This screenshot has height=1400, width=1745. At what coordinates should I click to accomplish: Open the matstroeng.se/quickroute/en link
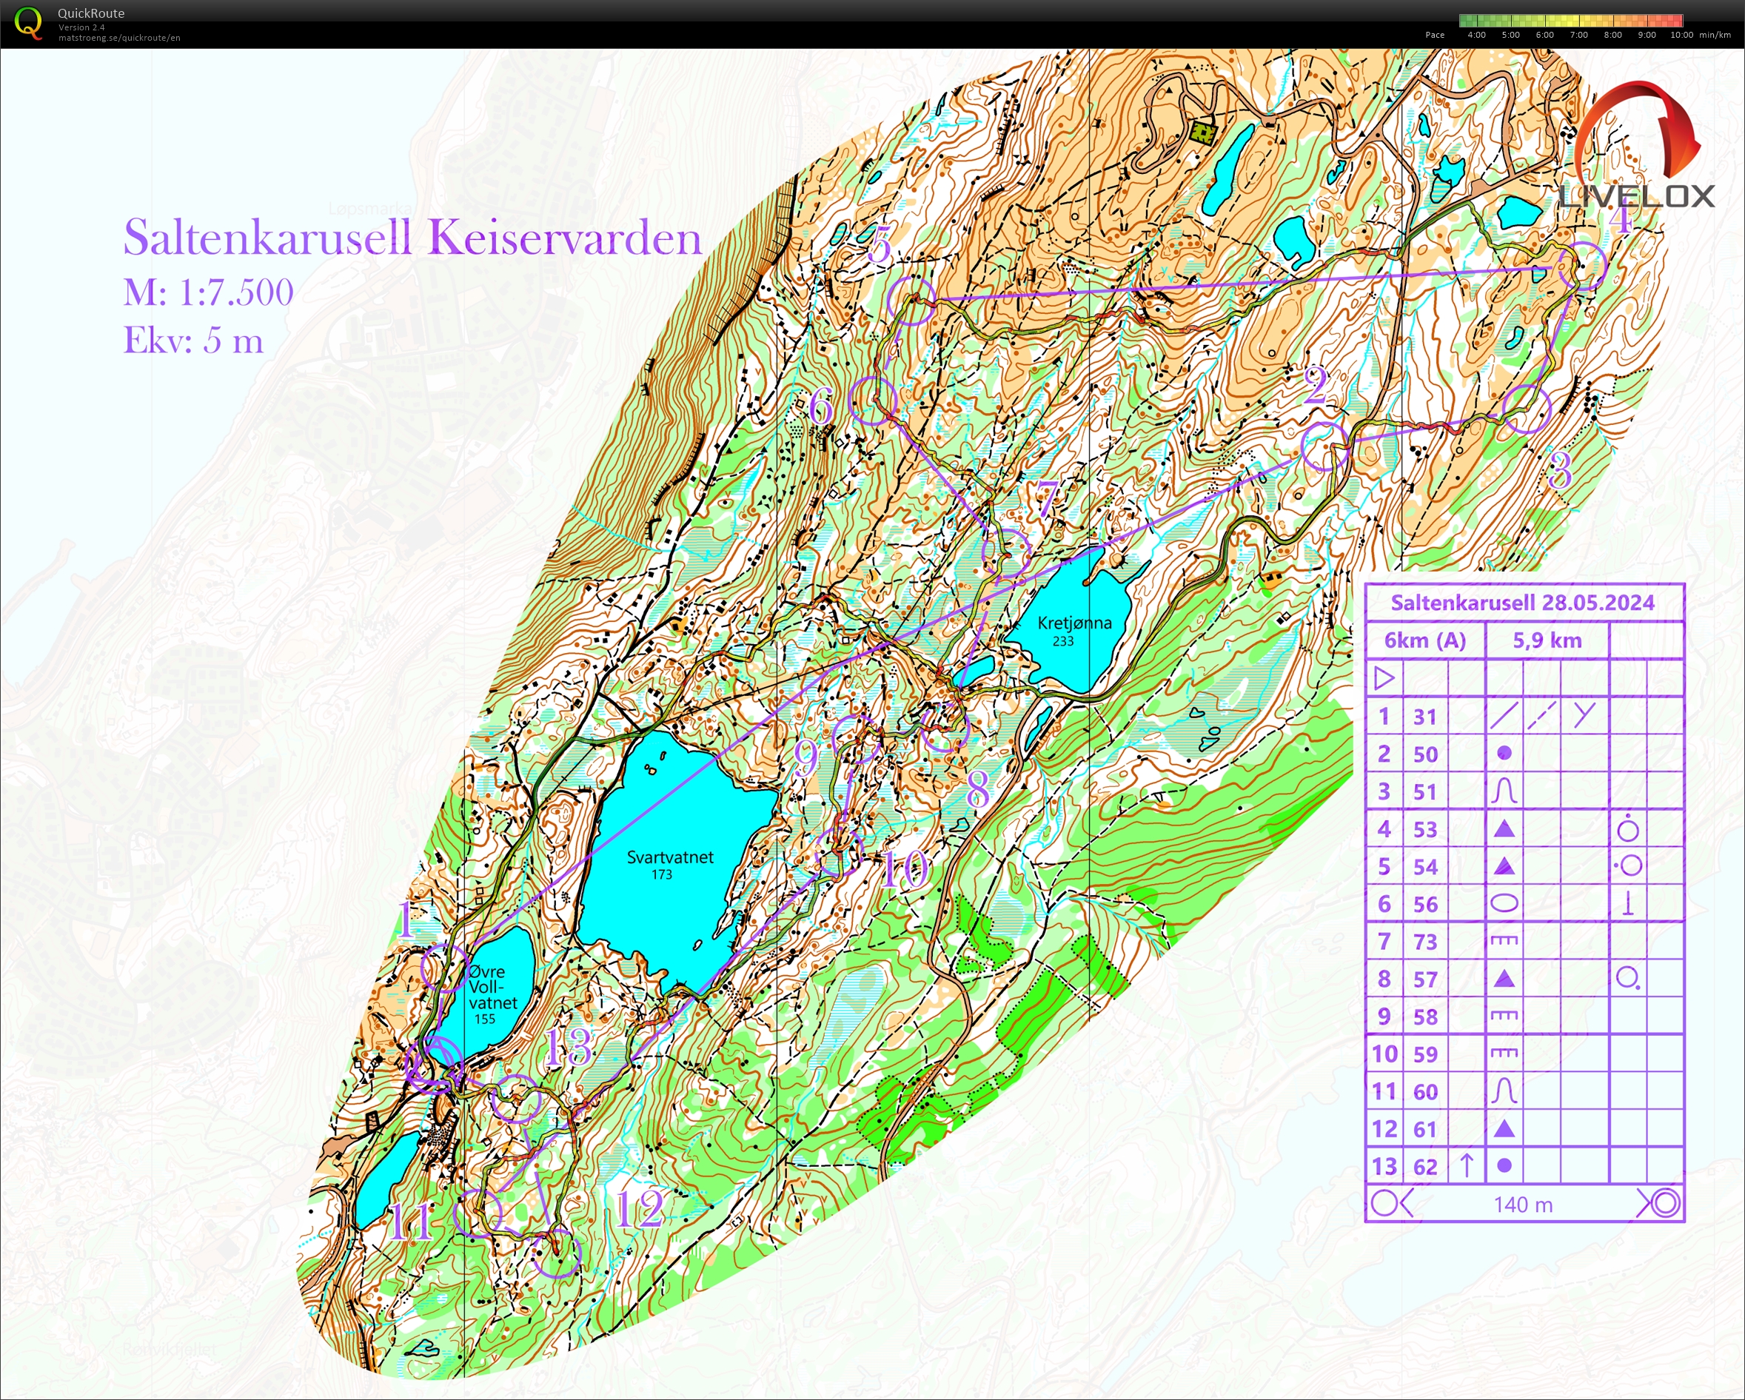[x=119, y=38]
